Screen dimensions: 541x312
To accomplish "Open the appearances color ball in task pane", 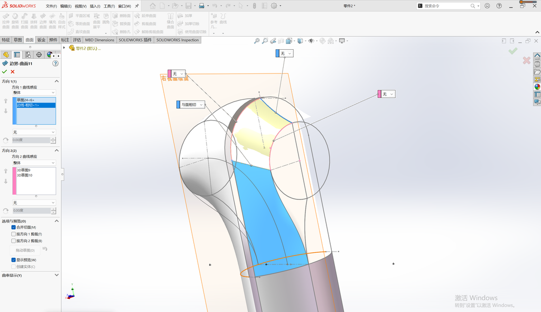I will point(537,87).
